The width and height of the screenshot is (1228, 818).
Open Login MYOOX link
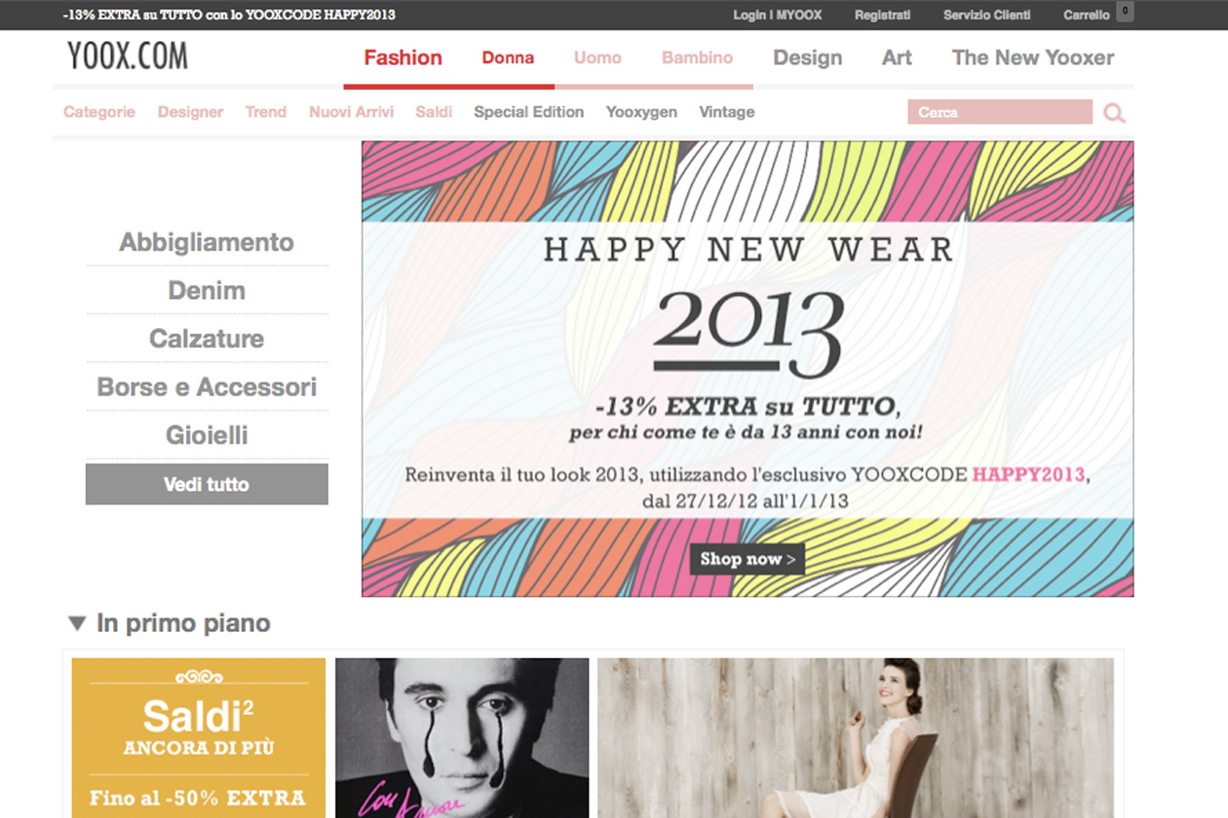[x=777, y=15]
